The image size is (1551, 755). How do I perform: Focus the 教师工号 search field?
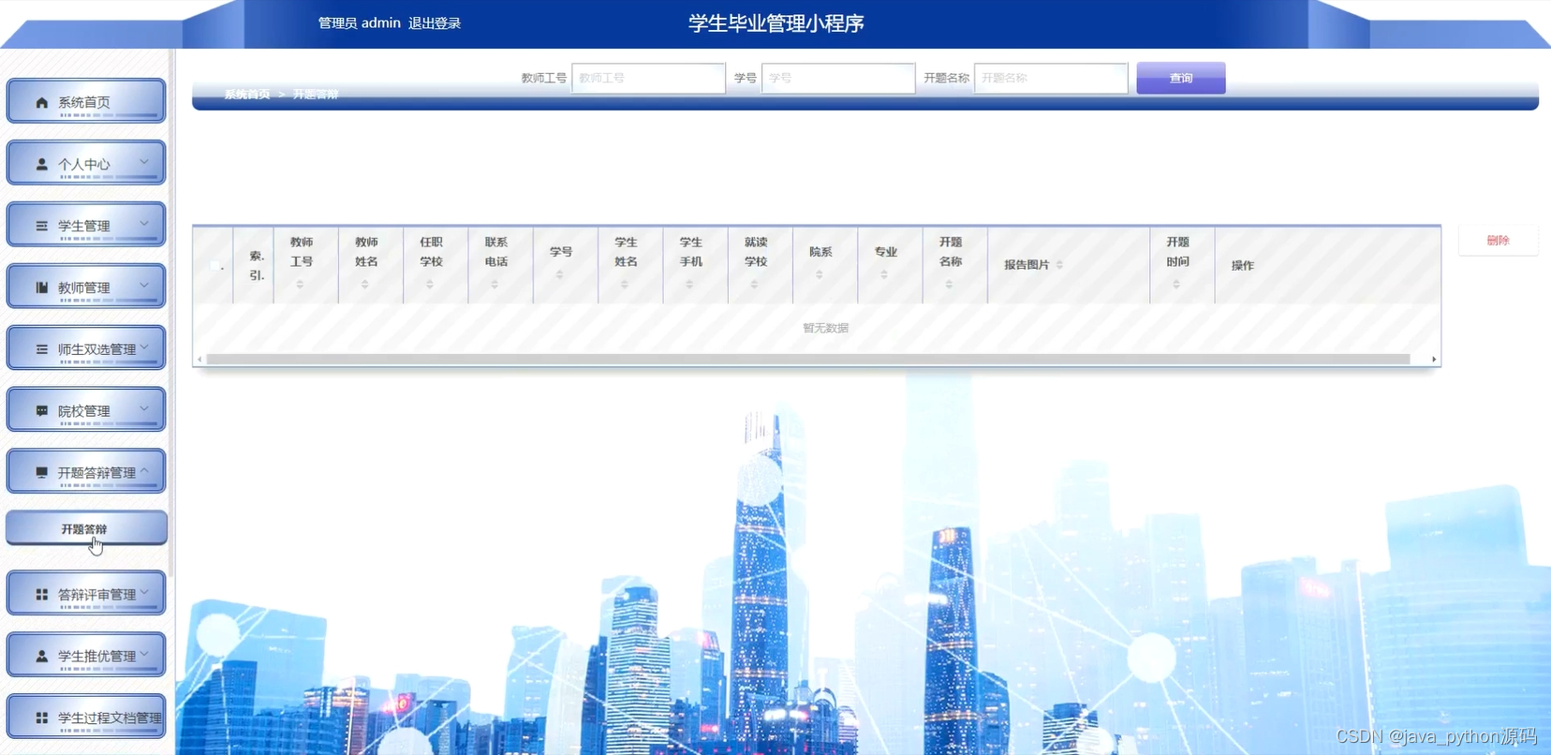648,78
